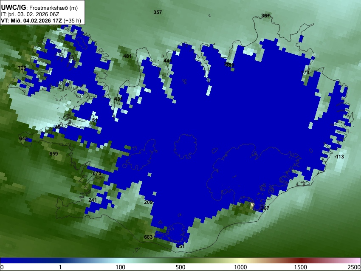Click the '100' label on the color scale

(121, 267)
